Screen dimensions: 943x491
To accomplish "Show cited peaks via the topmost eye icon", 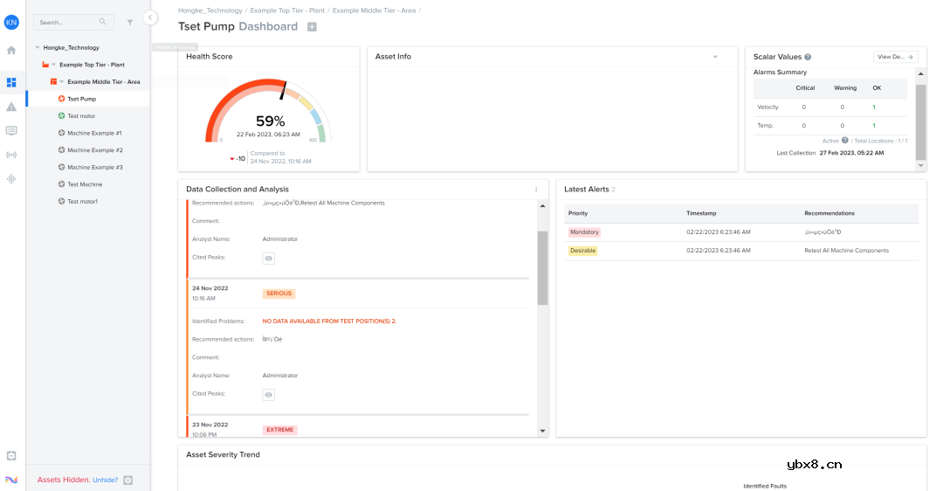I will click(x=269, y=259).
